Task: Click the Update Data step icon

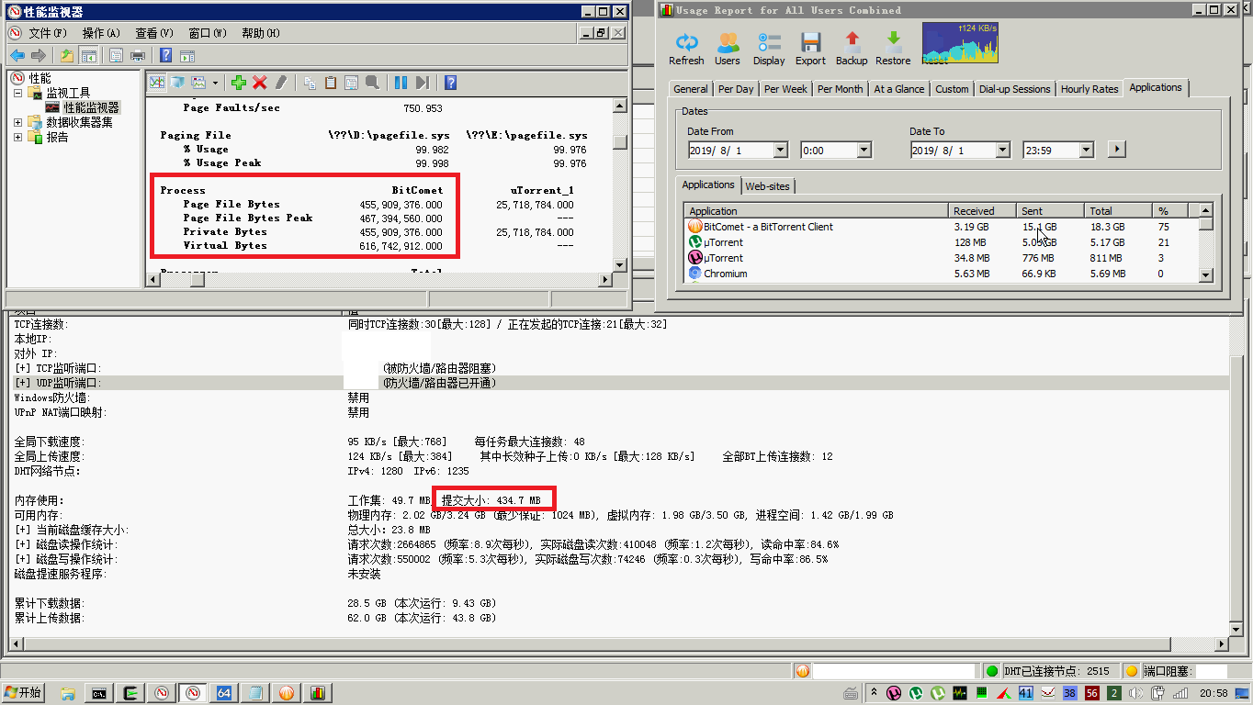Action: click(422, 83)
